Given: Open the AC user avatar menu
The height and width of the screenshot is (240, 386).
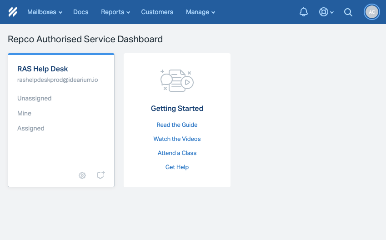Looking at the screenshot, I should [372, 12].
